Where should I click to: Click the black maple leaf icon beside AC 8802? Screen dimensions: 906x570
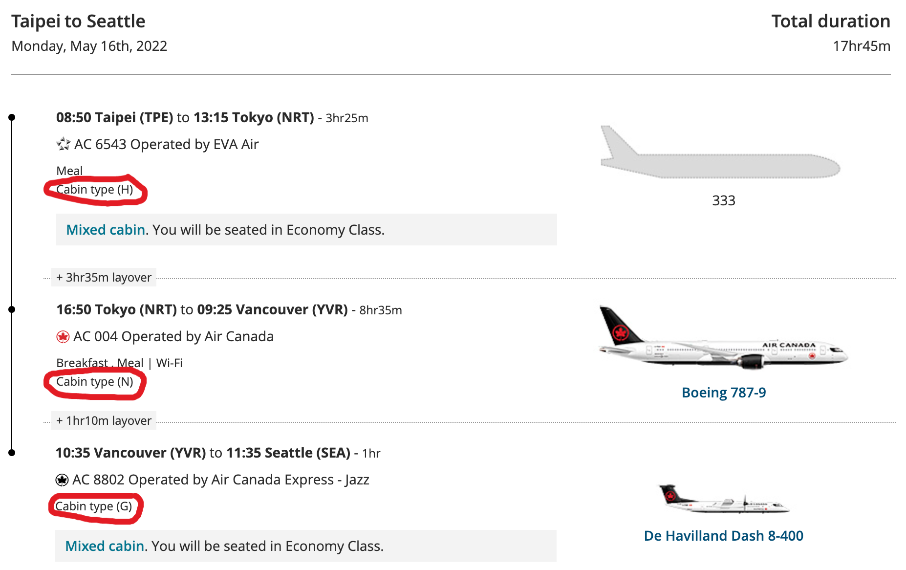pyautogui.click(x=62, y=480)
